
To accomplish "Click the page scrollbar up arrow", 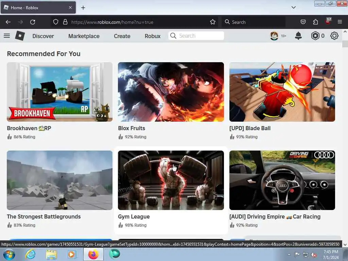I will click(x=345, y=32).
